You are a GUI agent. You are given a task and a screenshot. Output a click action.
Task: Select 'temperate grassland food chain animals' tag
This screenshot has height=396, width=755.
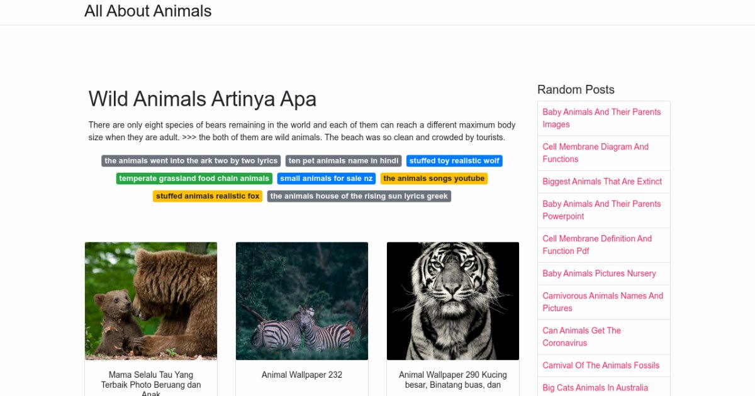click(x=194, y=179)
